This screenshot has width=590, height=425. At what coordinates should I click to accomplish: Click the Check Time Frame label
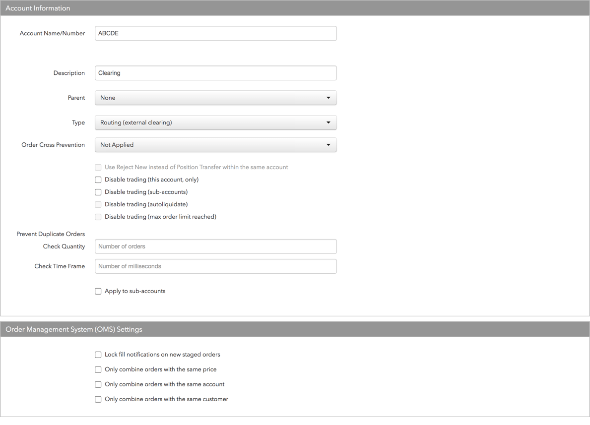tap(60, 266)
